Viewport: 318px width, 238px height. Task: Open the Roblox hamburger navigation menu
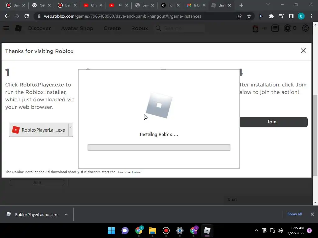[6, 28]
